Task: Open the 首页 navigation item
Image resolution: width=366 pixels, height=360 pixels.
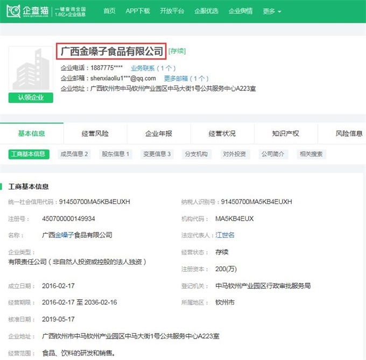Action: (x=109, y=11)
